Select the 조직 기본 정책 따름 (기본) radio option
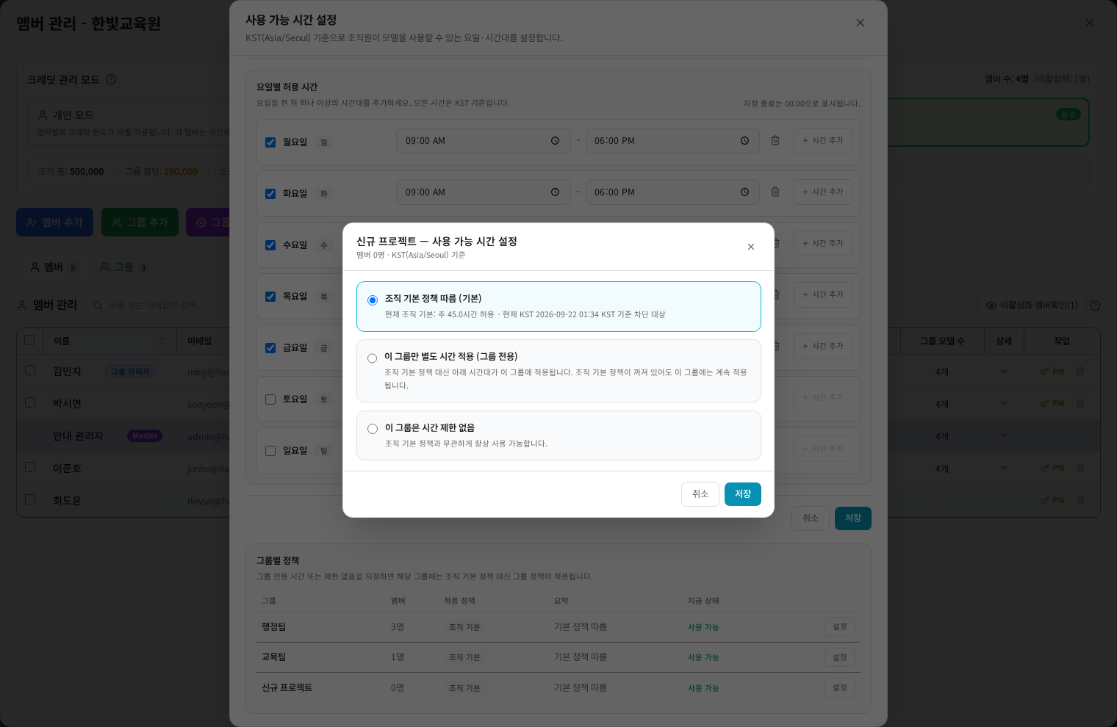 click(x=373, y=300)
